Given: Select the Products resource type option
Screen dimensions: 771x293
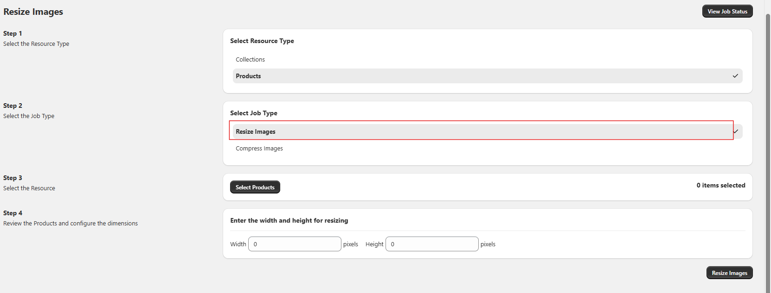Looking at the screenshot, I should click(x=488, y=76).
